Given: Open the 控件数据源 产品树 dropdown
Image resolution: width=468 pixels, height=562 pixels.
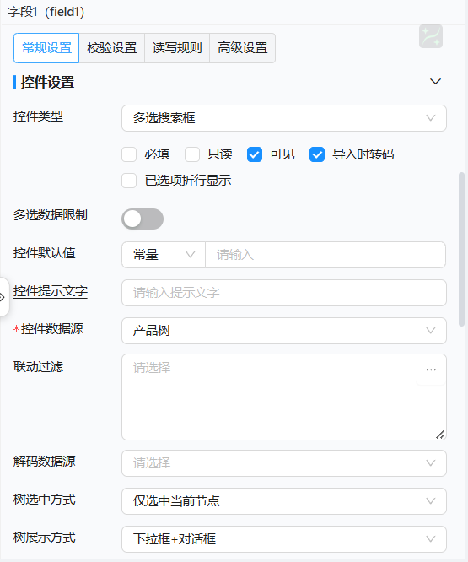Looking at the screenshot, I should point(284,331).
